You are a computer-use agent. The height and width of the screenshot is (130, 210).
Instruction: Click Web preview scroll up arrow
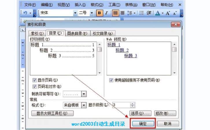point(174,44)
